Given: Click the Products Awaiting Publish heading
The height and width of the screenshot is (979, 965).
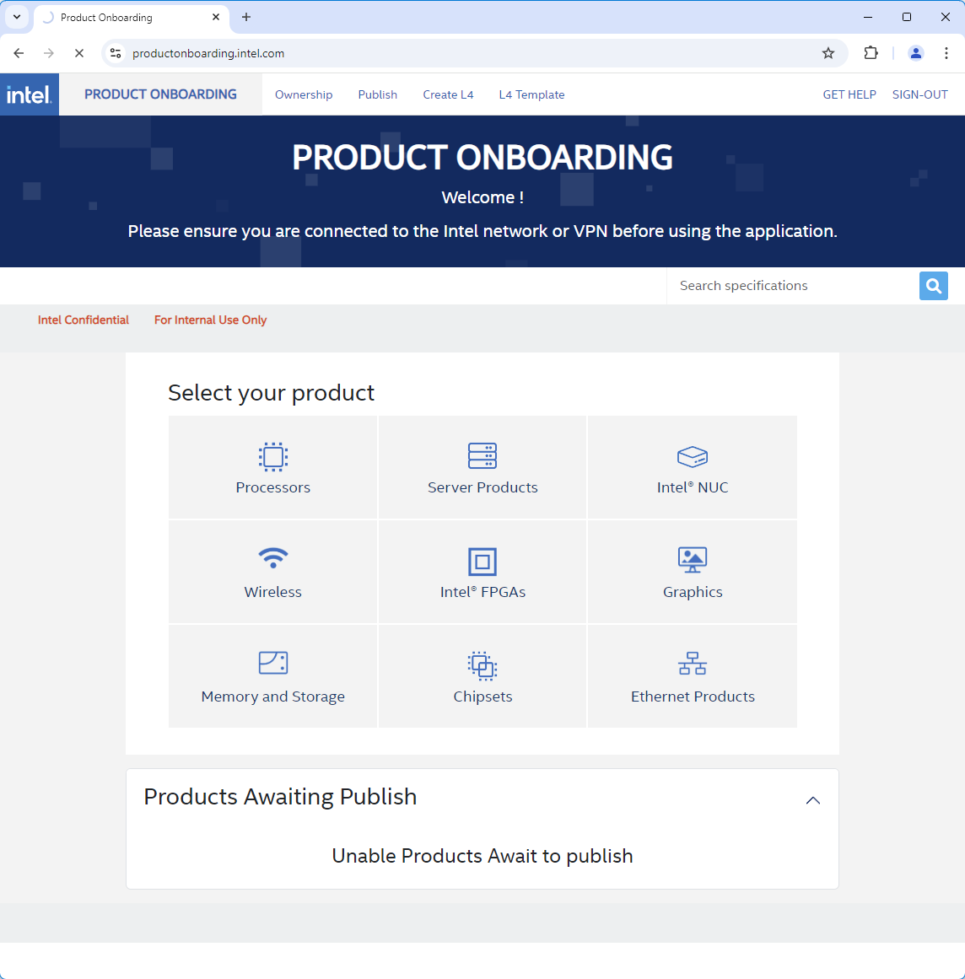Looking at the screenshot, I should coord(280,798).
